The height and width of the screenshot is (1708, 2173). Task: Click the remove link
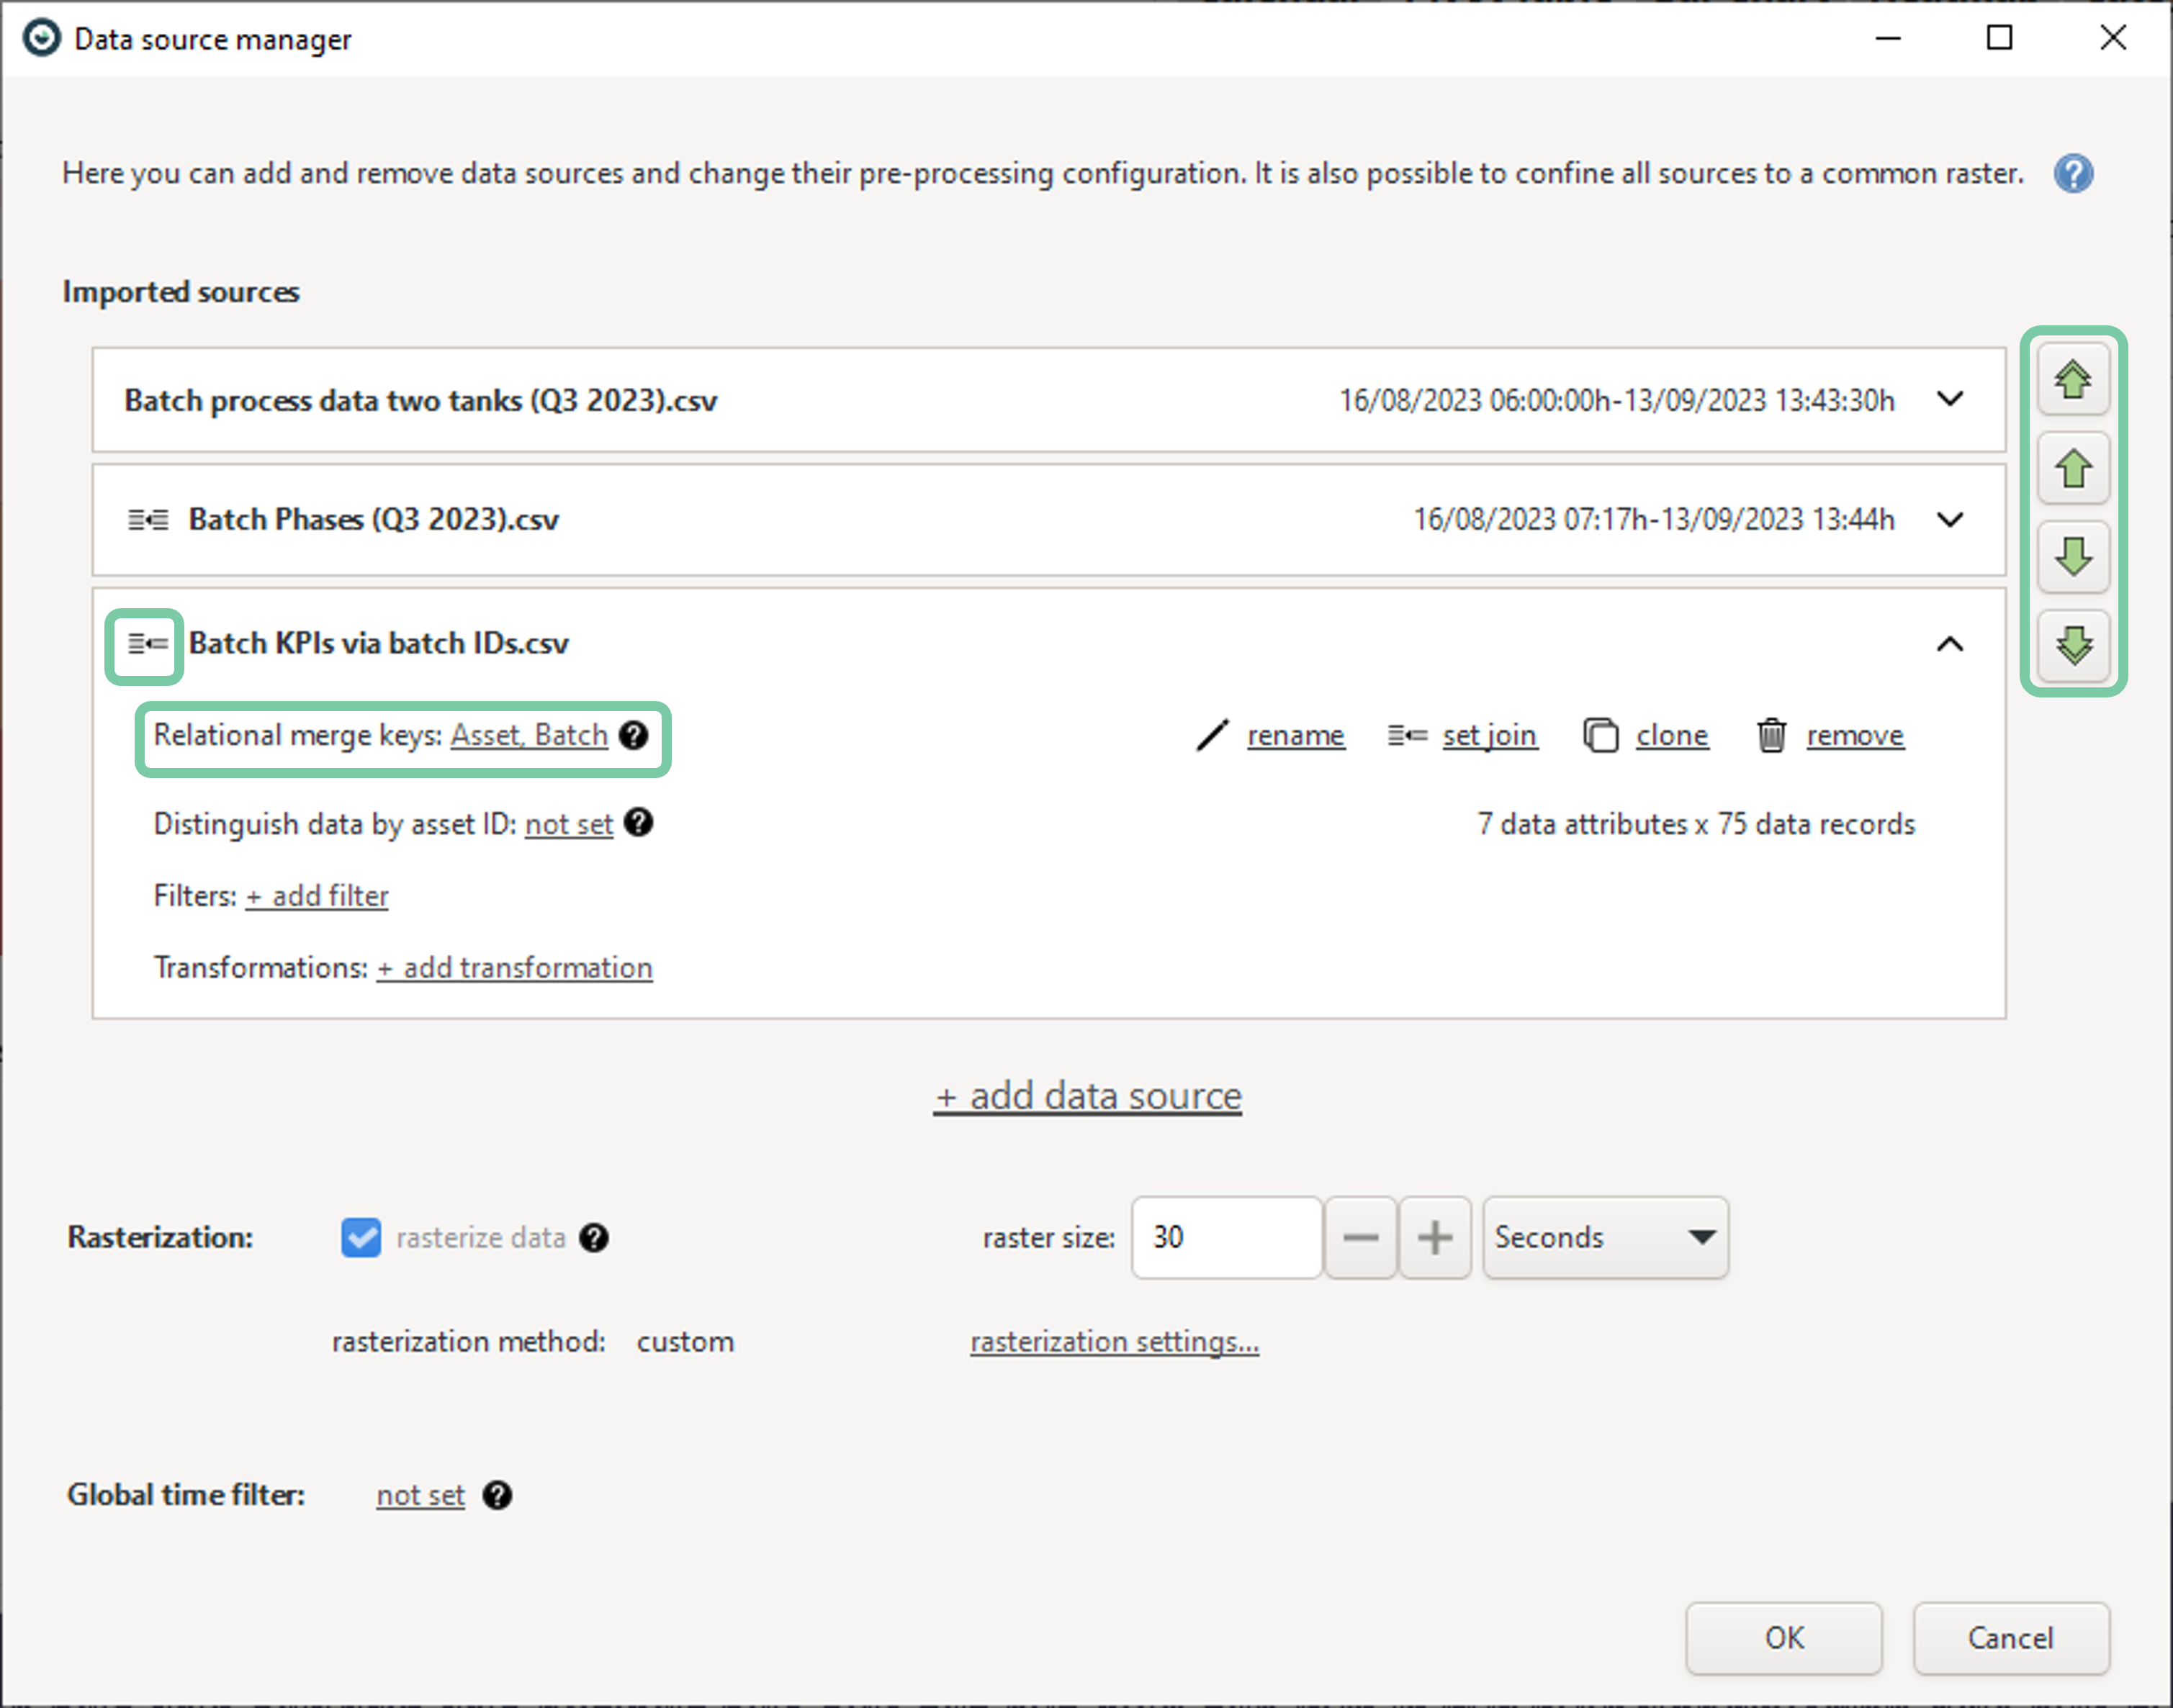coord(1855,736)
